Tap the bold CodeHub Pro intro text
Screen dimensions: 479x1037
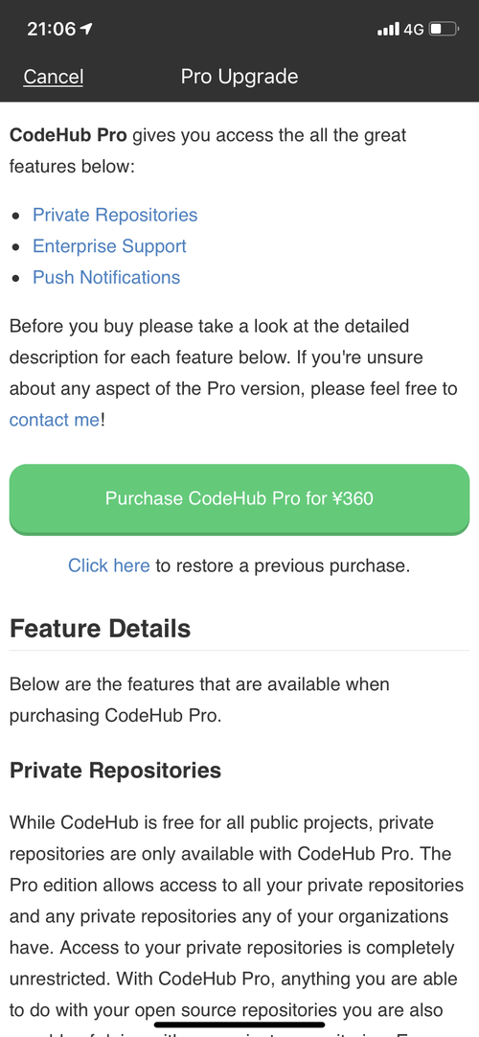[69, 135]
